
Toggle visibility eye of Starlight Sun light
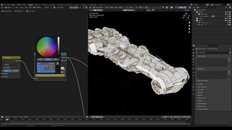pyautogui.click(x=228, y=22)
